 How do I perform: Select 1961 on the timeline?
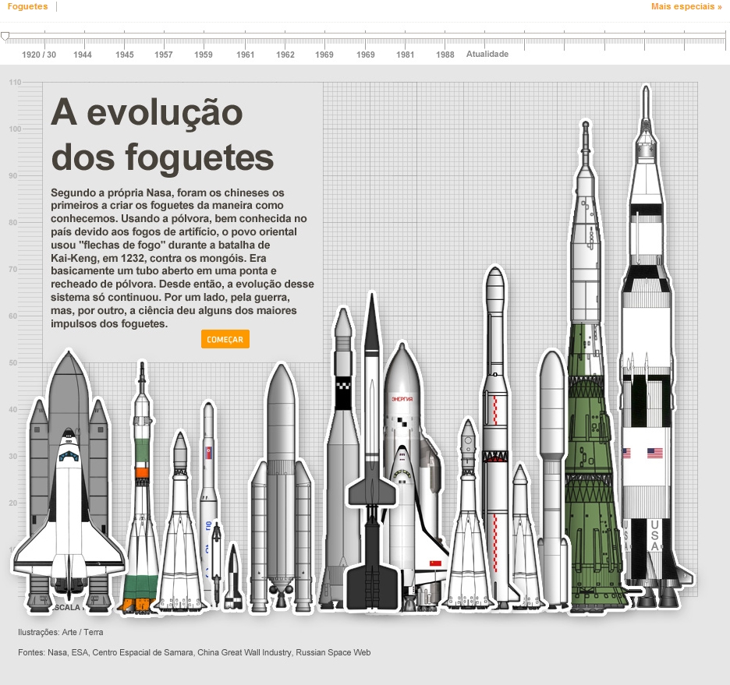tap(246, 55)
